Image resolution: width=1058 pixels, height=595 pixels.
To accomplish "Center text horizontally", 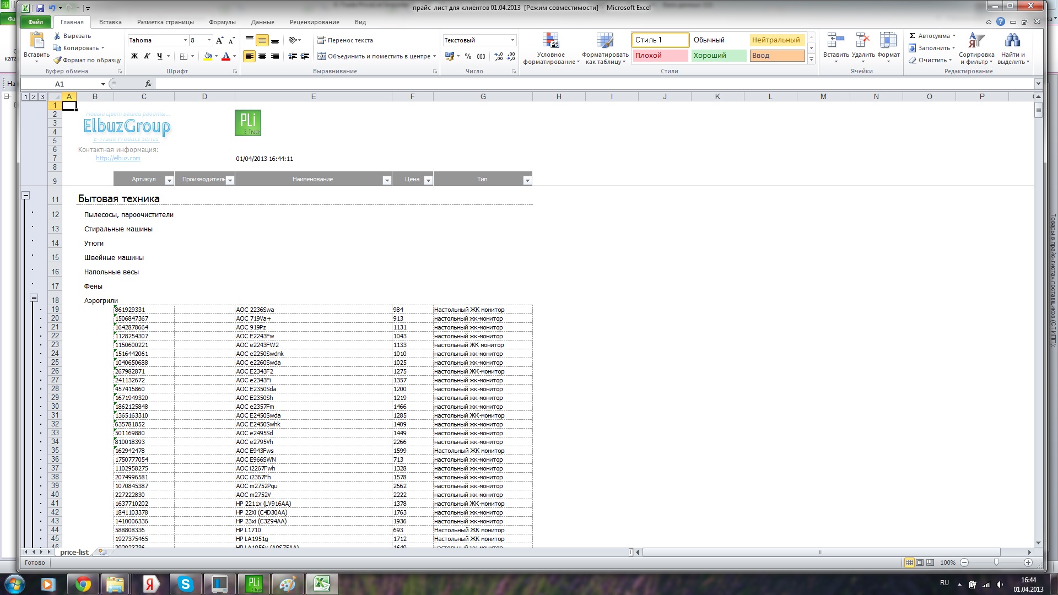I will coord(262,56).
